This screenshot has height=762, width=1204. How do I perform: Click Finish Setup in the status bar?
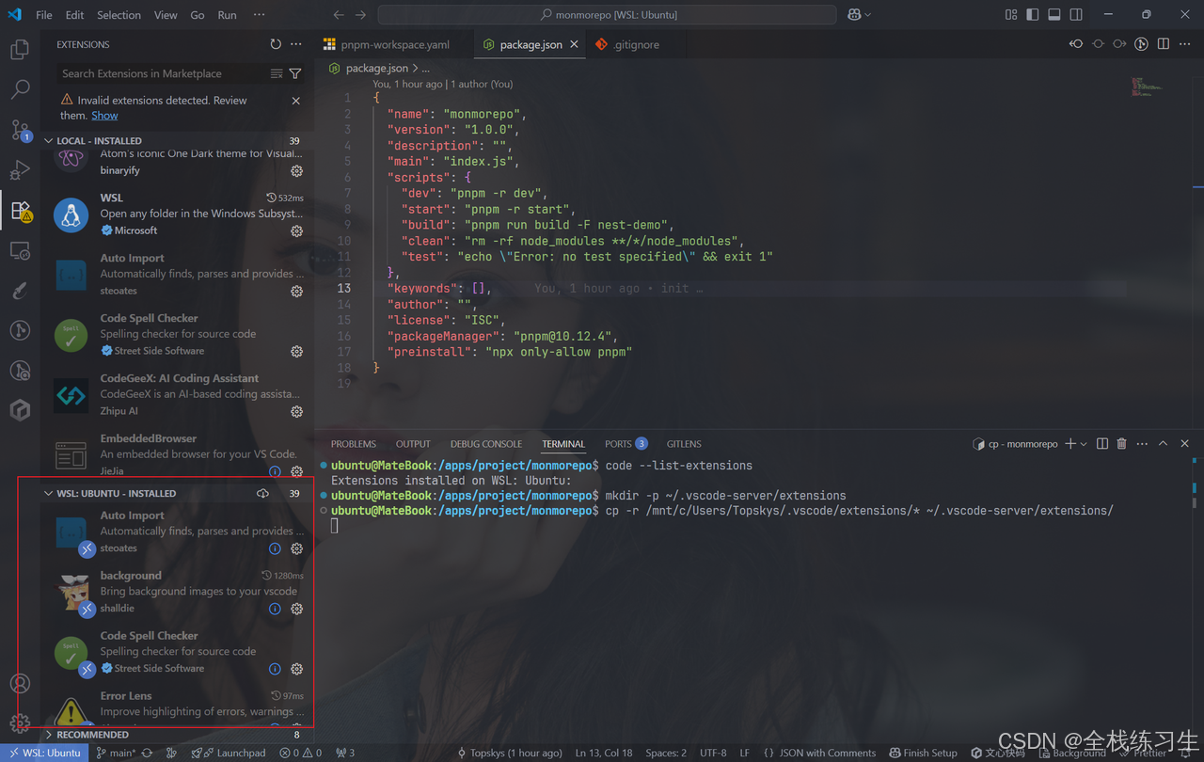pyautogui.click(x=923, y=753)
